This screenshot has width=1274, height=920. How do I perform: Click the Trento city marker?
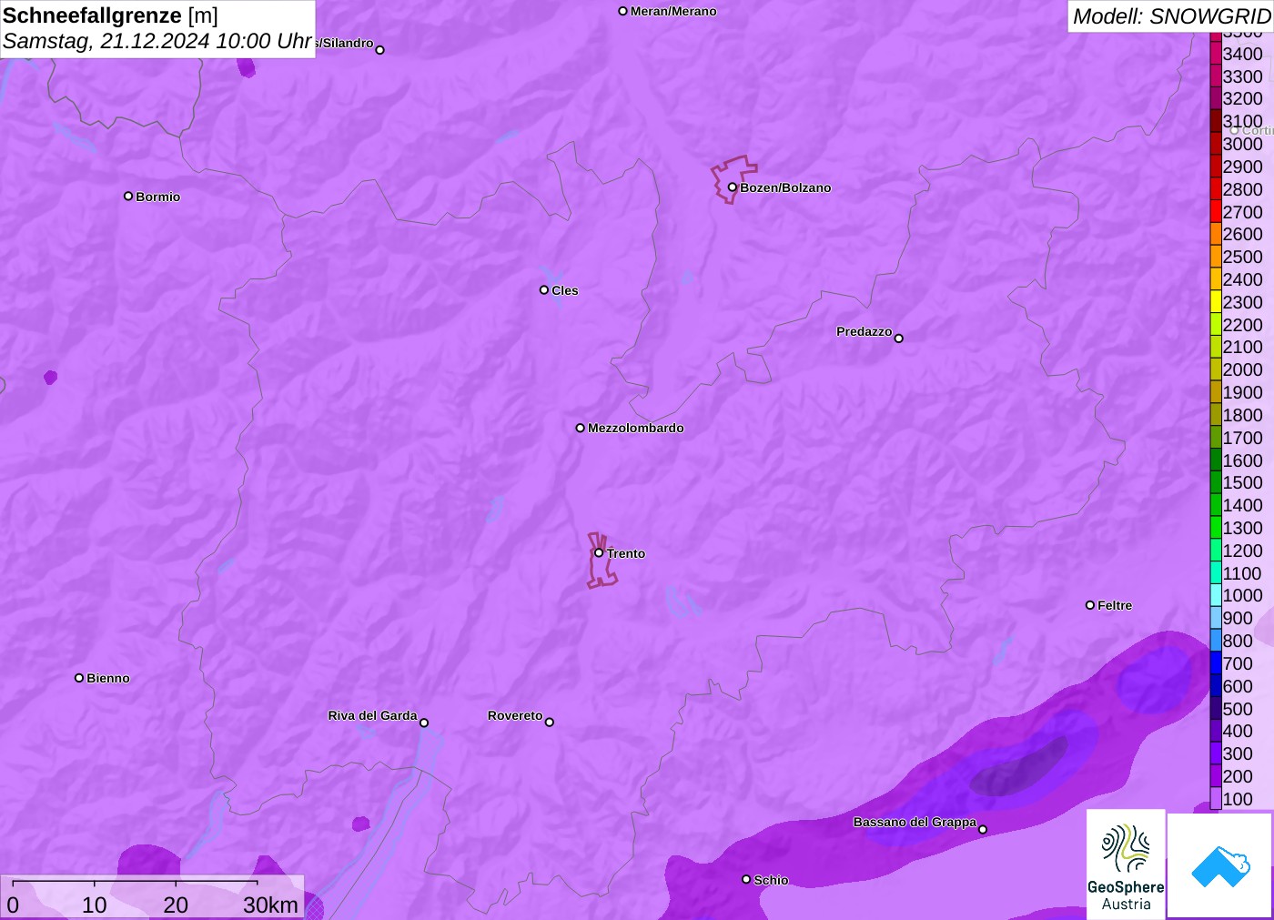pyautogui.click(x=599, y=552)
